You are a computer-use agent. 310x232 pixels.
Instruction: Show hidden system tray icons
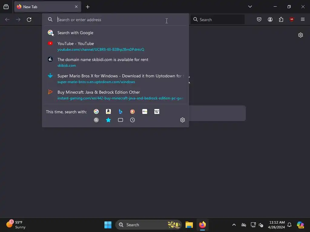coord(234,225)
